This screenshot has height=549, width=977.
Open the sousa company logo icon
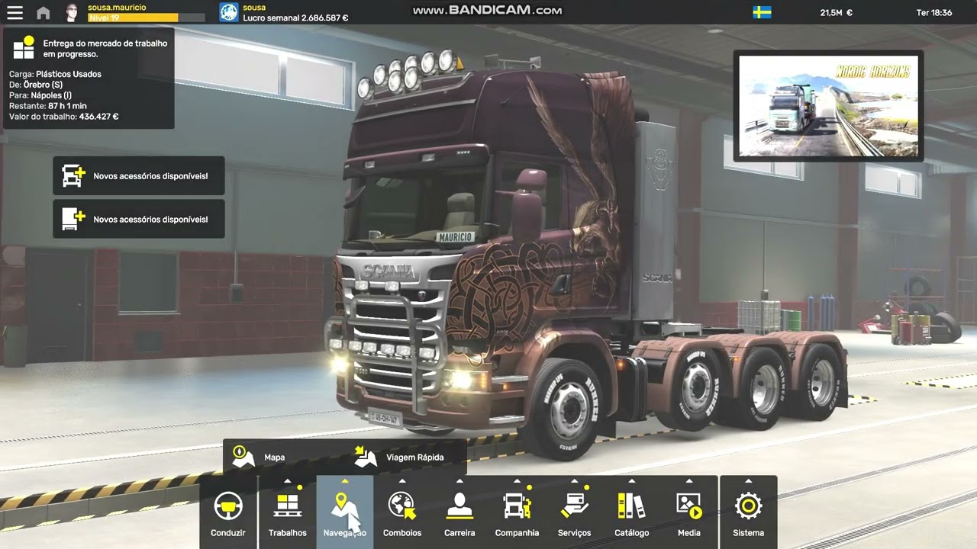229,12
